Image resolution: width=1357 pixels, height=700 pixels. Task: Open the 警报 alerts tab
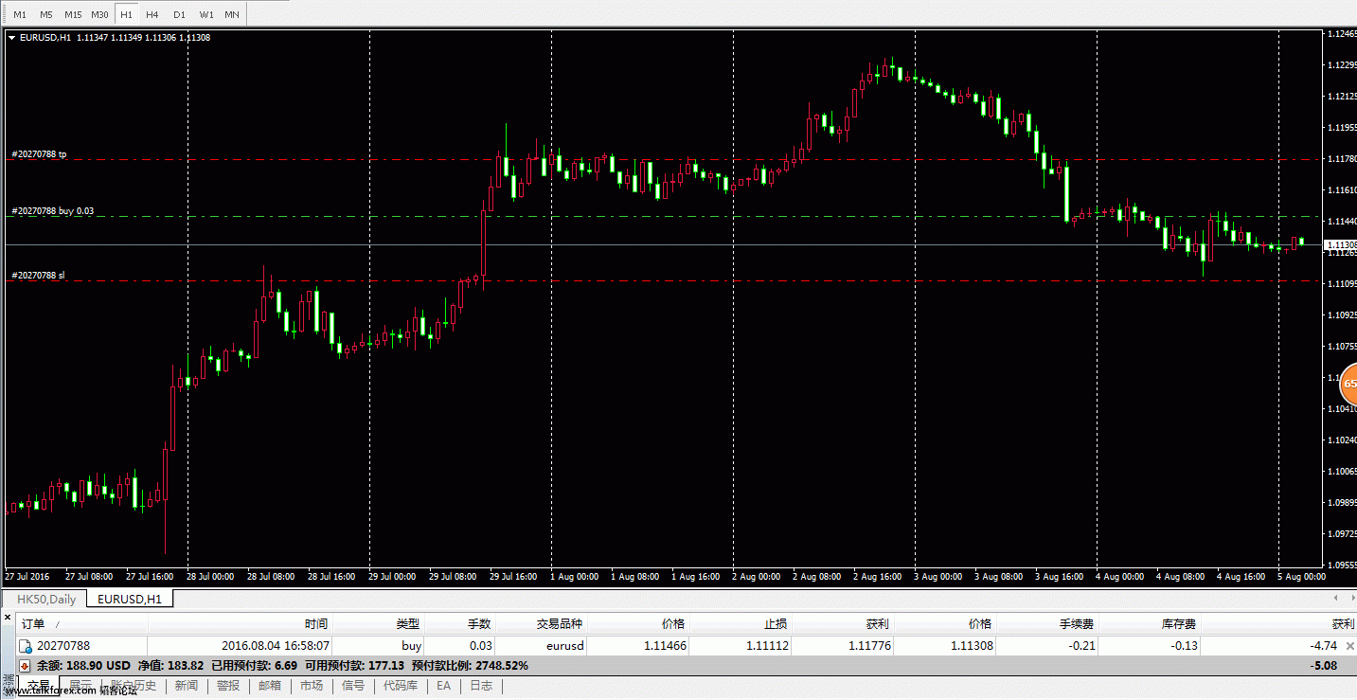coord(227,685)
